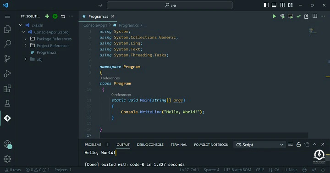
Task: Toggle bottom panel visibility
Action: click(x=274, y=5)
